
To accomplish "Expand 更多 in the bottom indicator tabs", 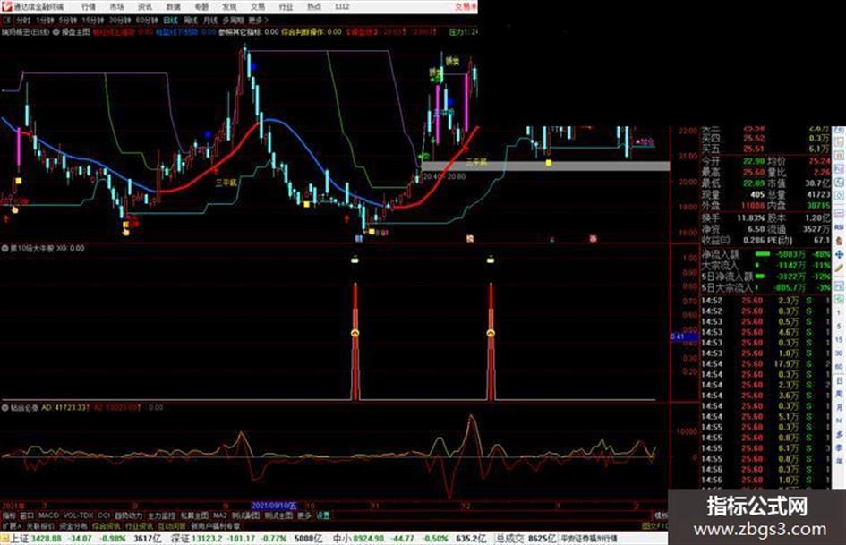I will point(303,515).
